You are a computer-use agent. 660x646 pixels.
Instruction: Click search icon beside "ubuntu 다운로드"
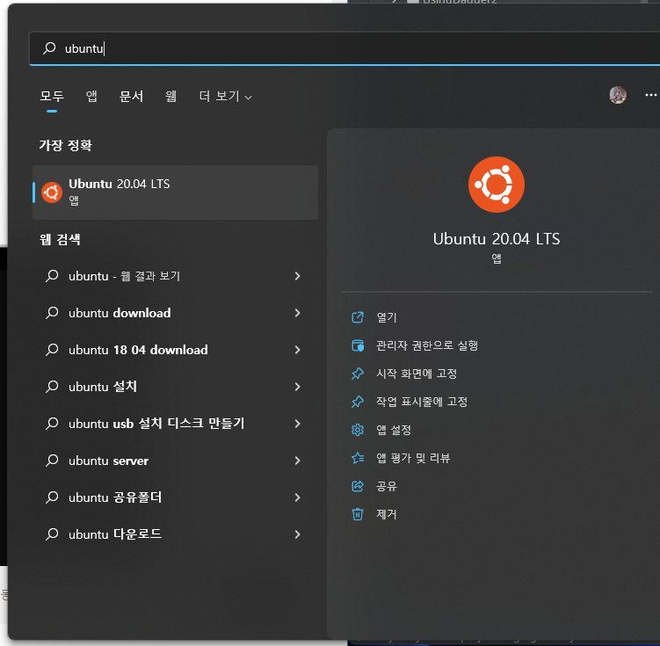click(x=52, y=533)
